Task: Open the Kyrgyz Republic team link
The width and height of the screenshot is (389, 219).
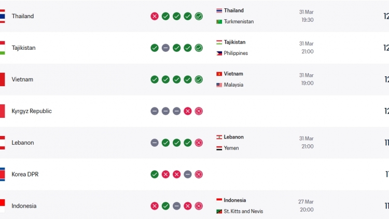Action: [32, 111]
